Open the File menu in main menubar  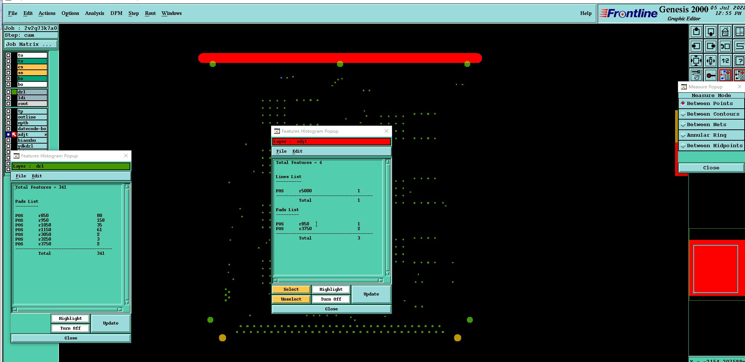(13, 13)
